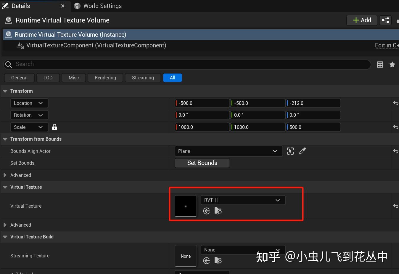The height and width of the screenshot is (274, 399).
Task: Filter by LOD category
Action: tap(48, 78)
